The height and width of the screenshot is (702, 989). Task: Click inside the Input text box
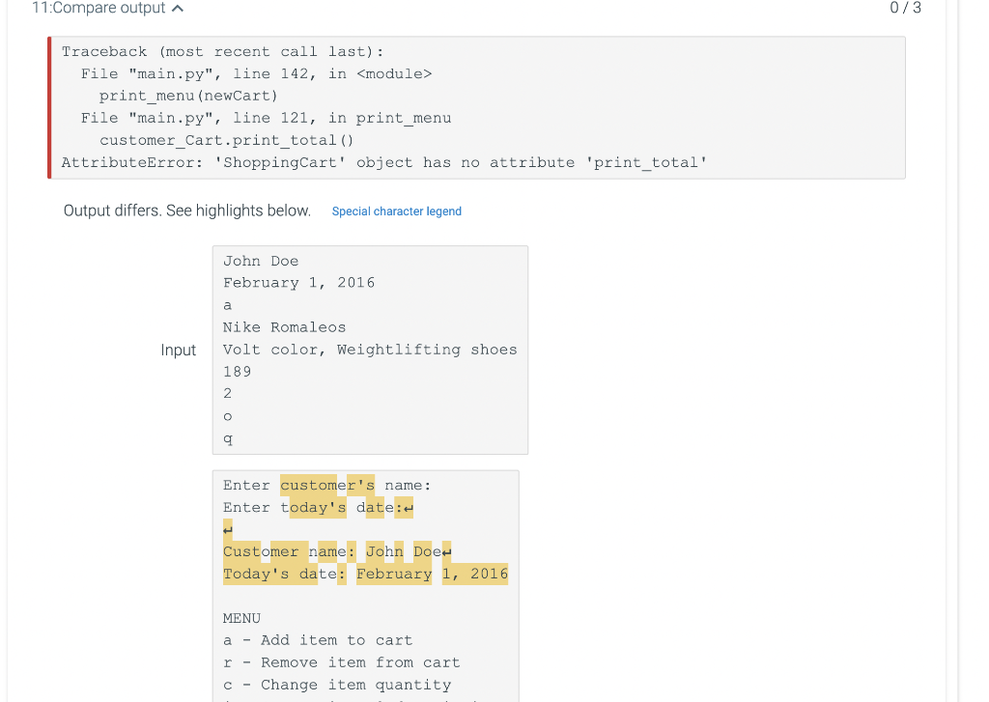click(367, 350)
